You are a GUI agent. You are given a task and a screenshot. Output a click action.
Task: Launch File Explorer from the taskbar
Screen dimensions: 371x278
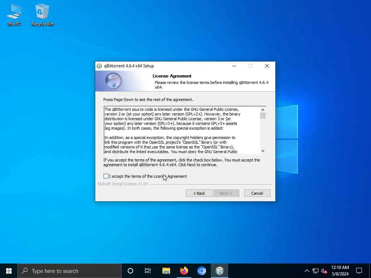[x=166, y=271]
